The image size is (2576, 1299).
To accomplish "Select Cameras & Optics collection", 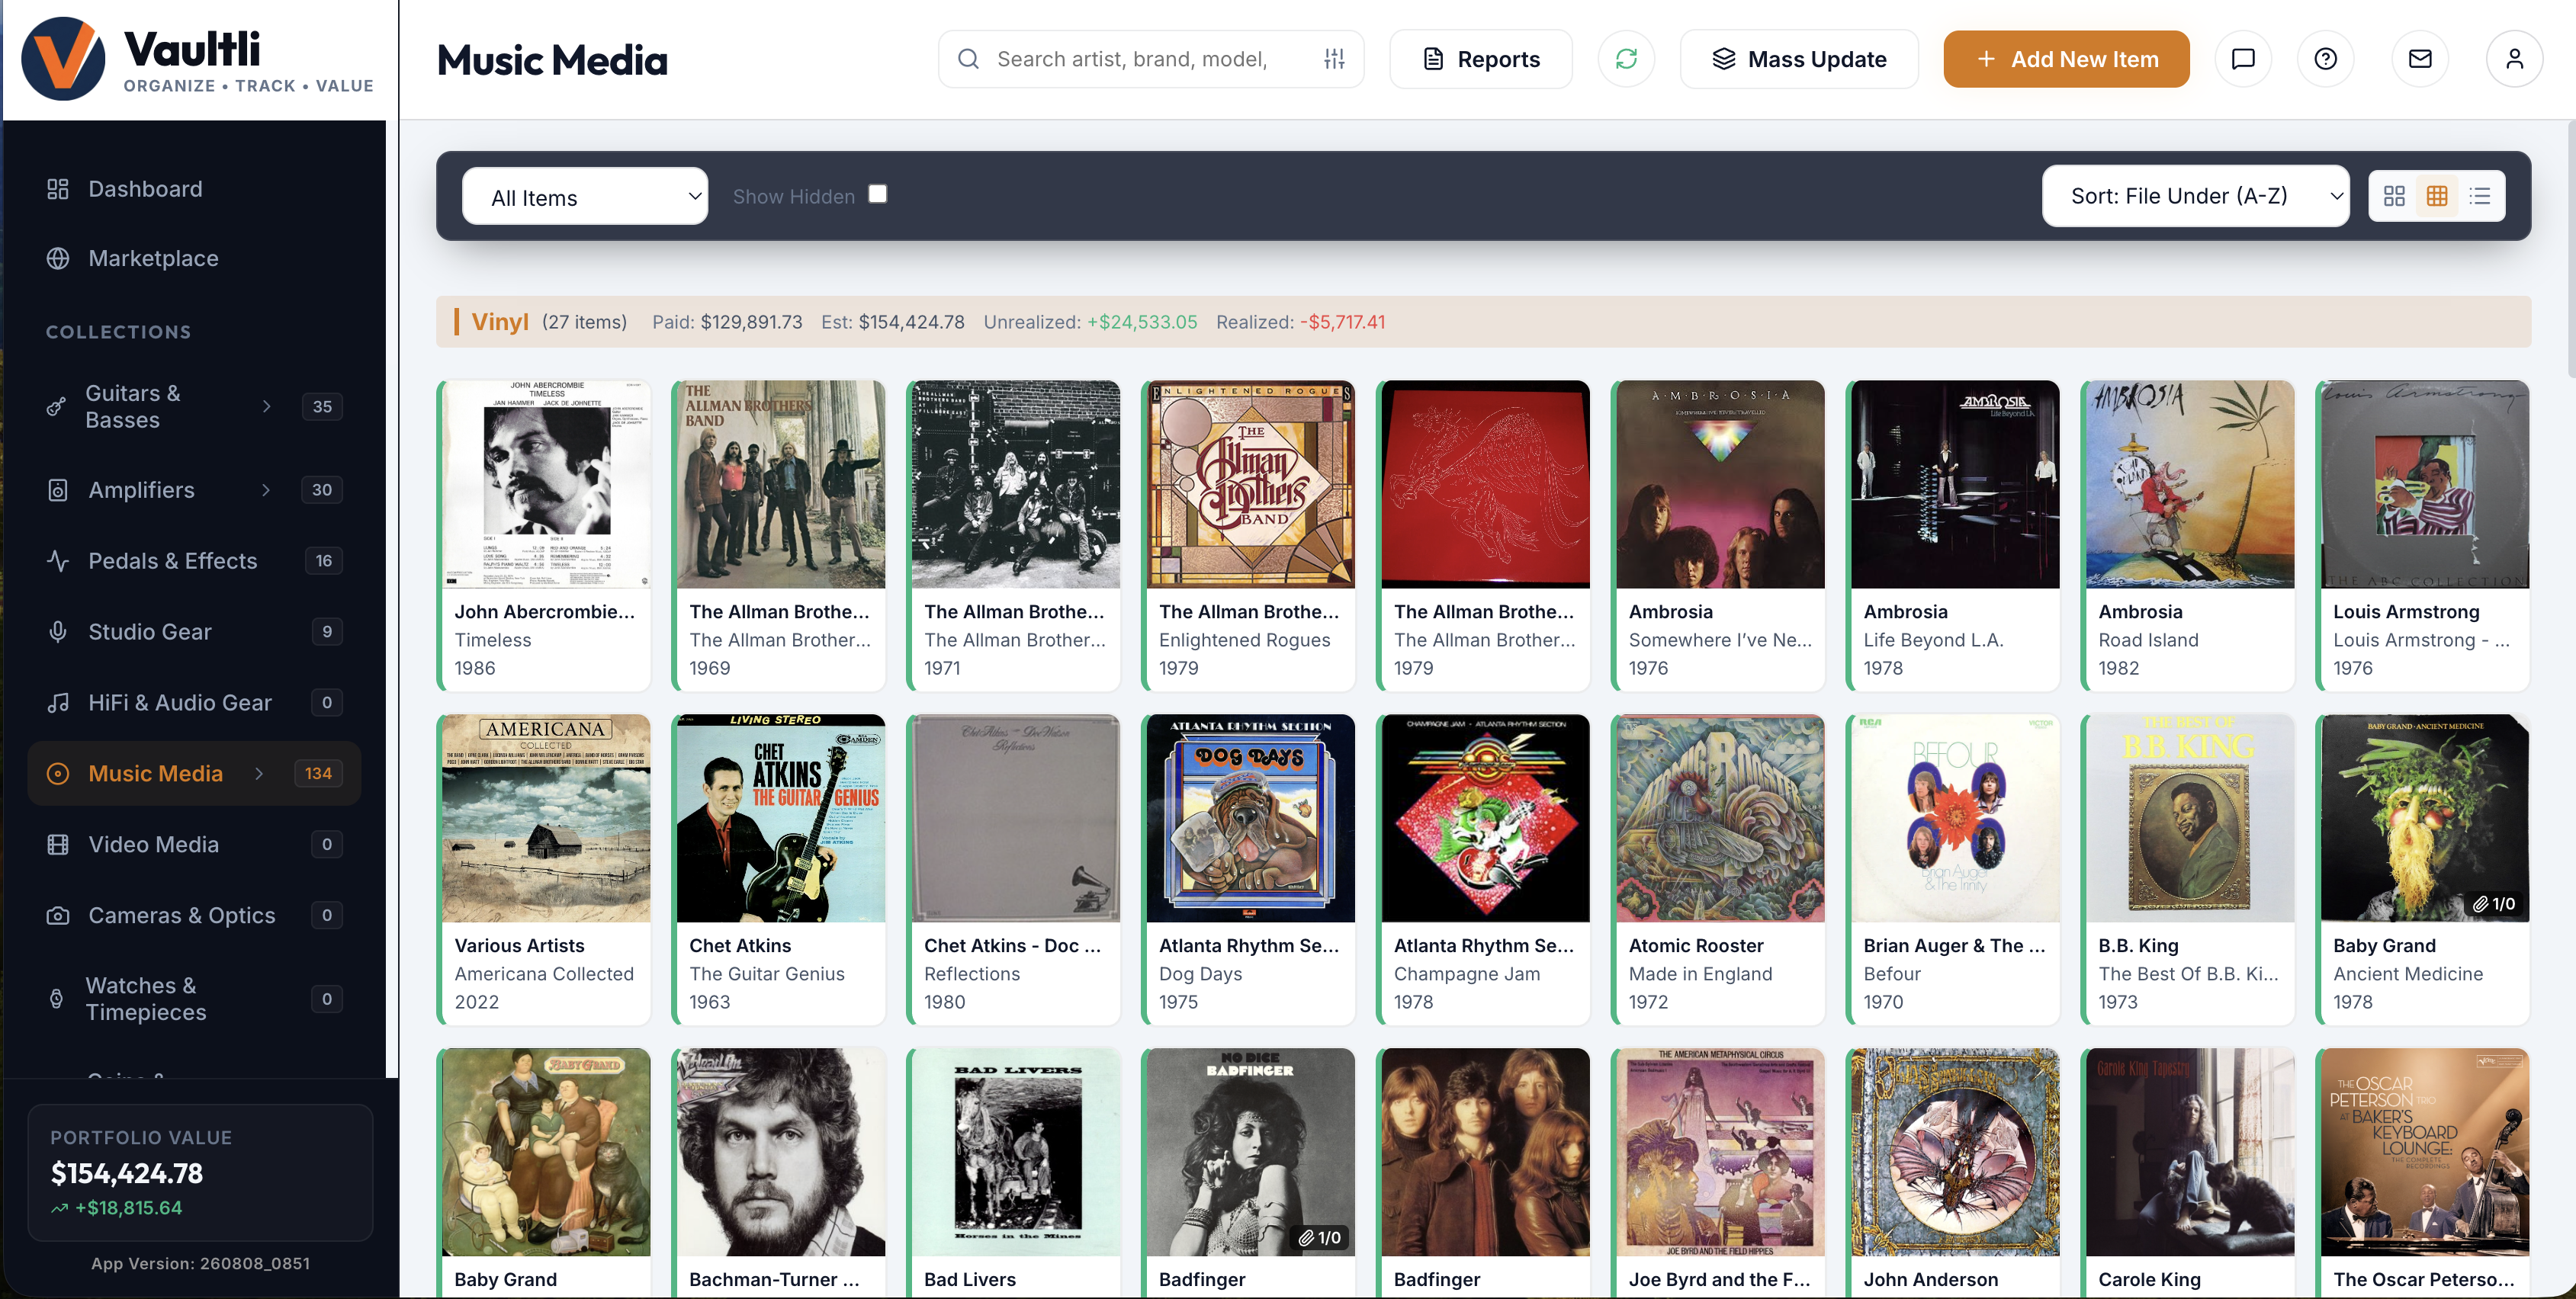I will pyautogui.click(x=194, y=915).
